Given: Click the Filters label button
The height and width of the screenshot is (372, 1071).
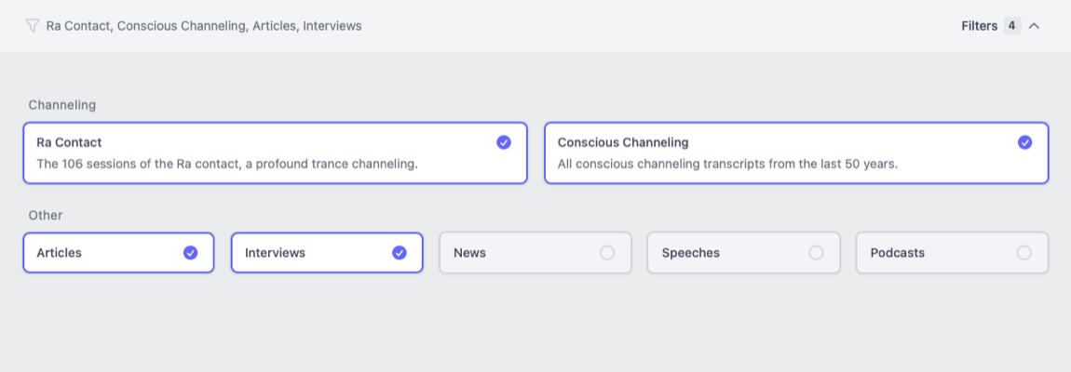Looking at the screenshot, I should coord(979,26).
